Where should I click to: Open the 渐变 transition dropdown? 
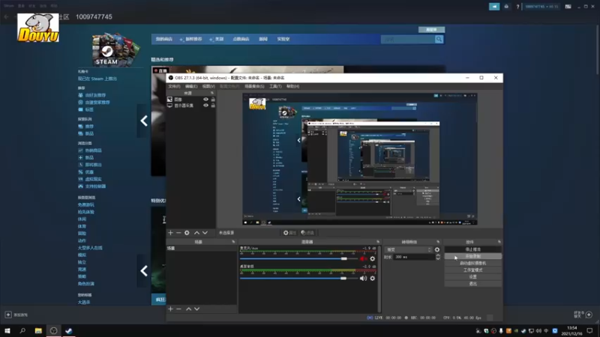click(x=409, y=249)
